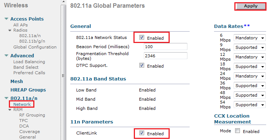Open the 36 Mbps data rate dropdown
This screenshot has width=268, height=140.
[x=250, y=86]
